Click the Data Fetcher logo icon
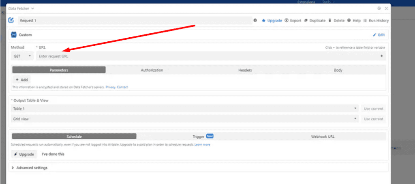Image resolution: width=415 pixels, height=184 pixels. pos(11,20)
